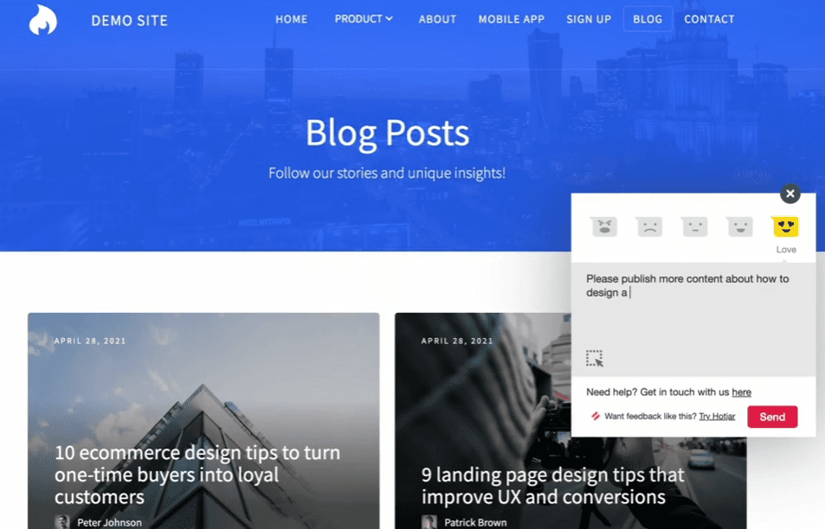Navigate to the SIGN UP page

coord(589,19)
